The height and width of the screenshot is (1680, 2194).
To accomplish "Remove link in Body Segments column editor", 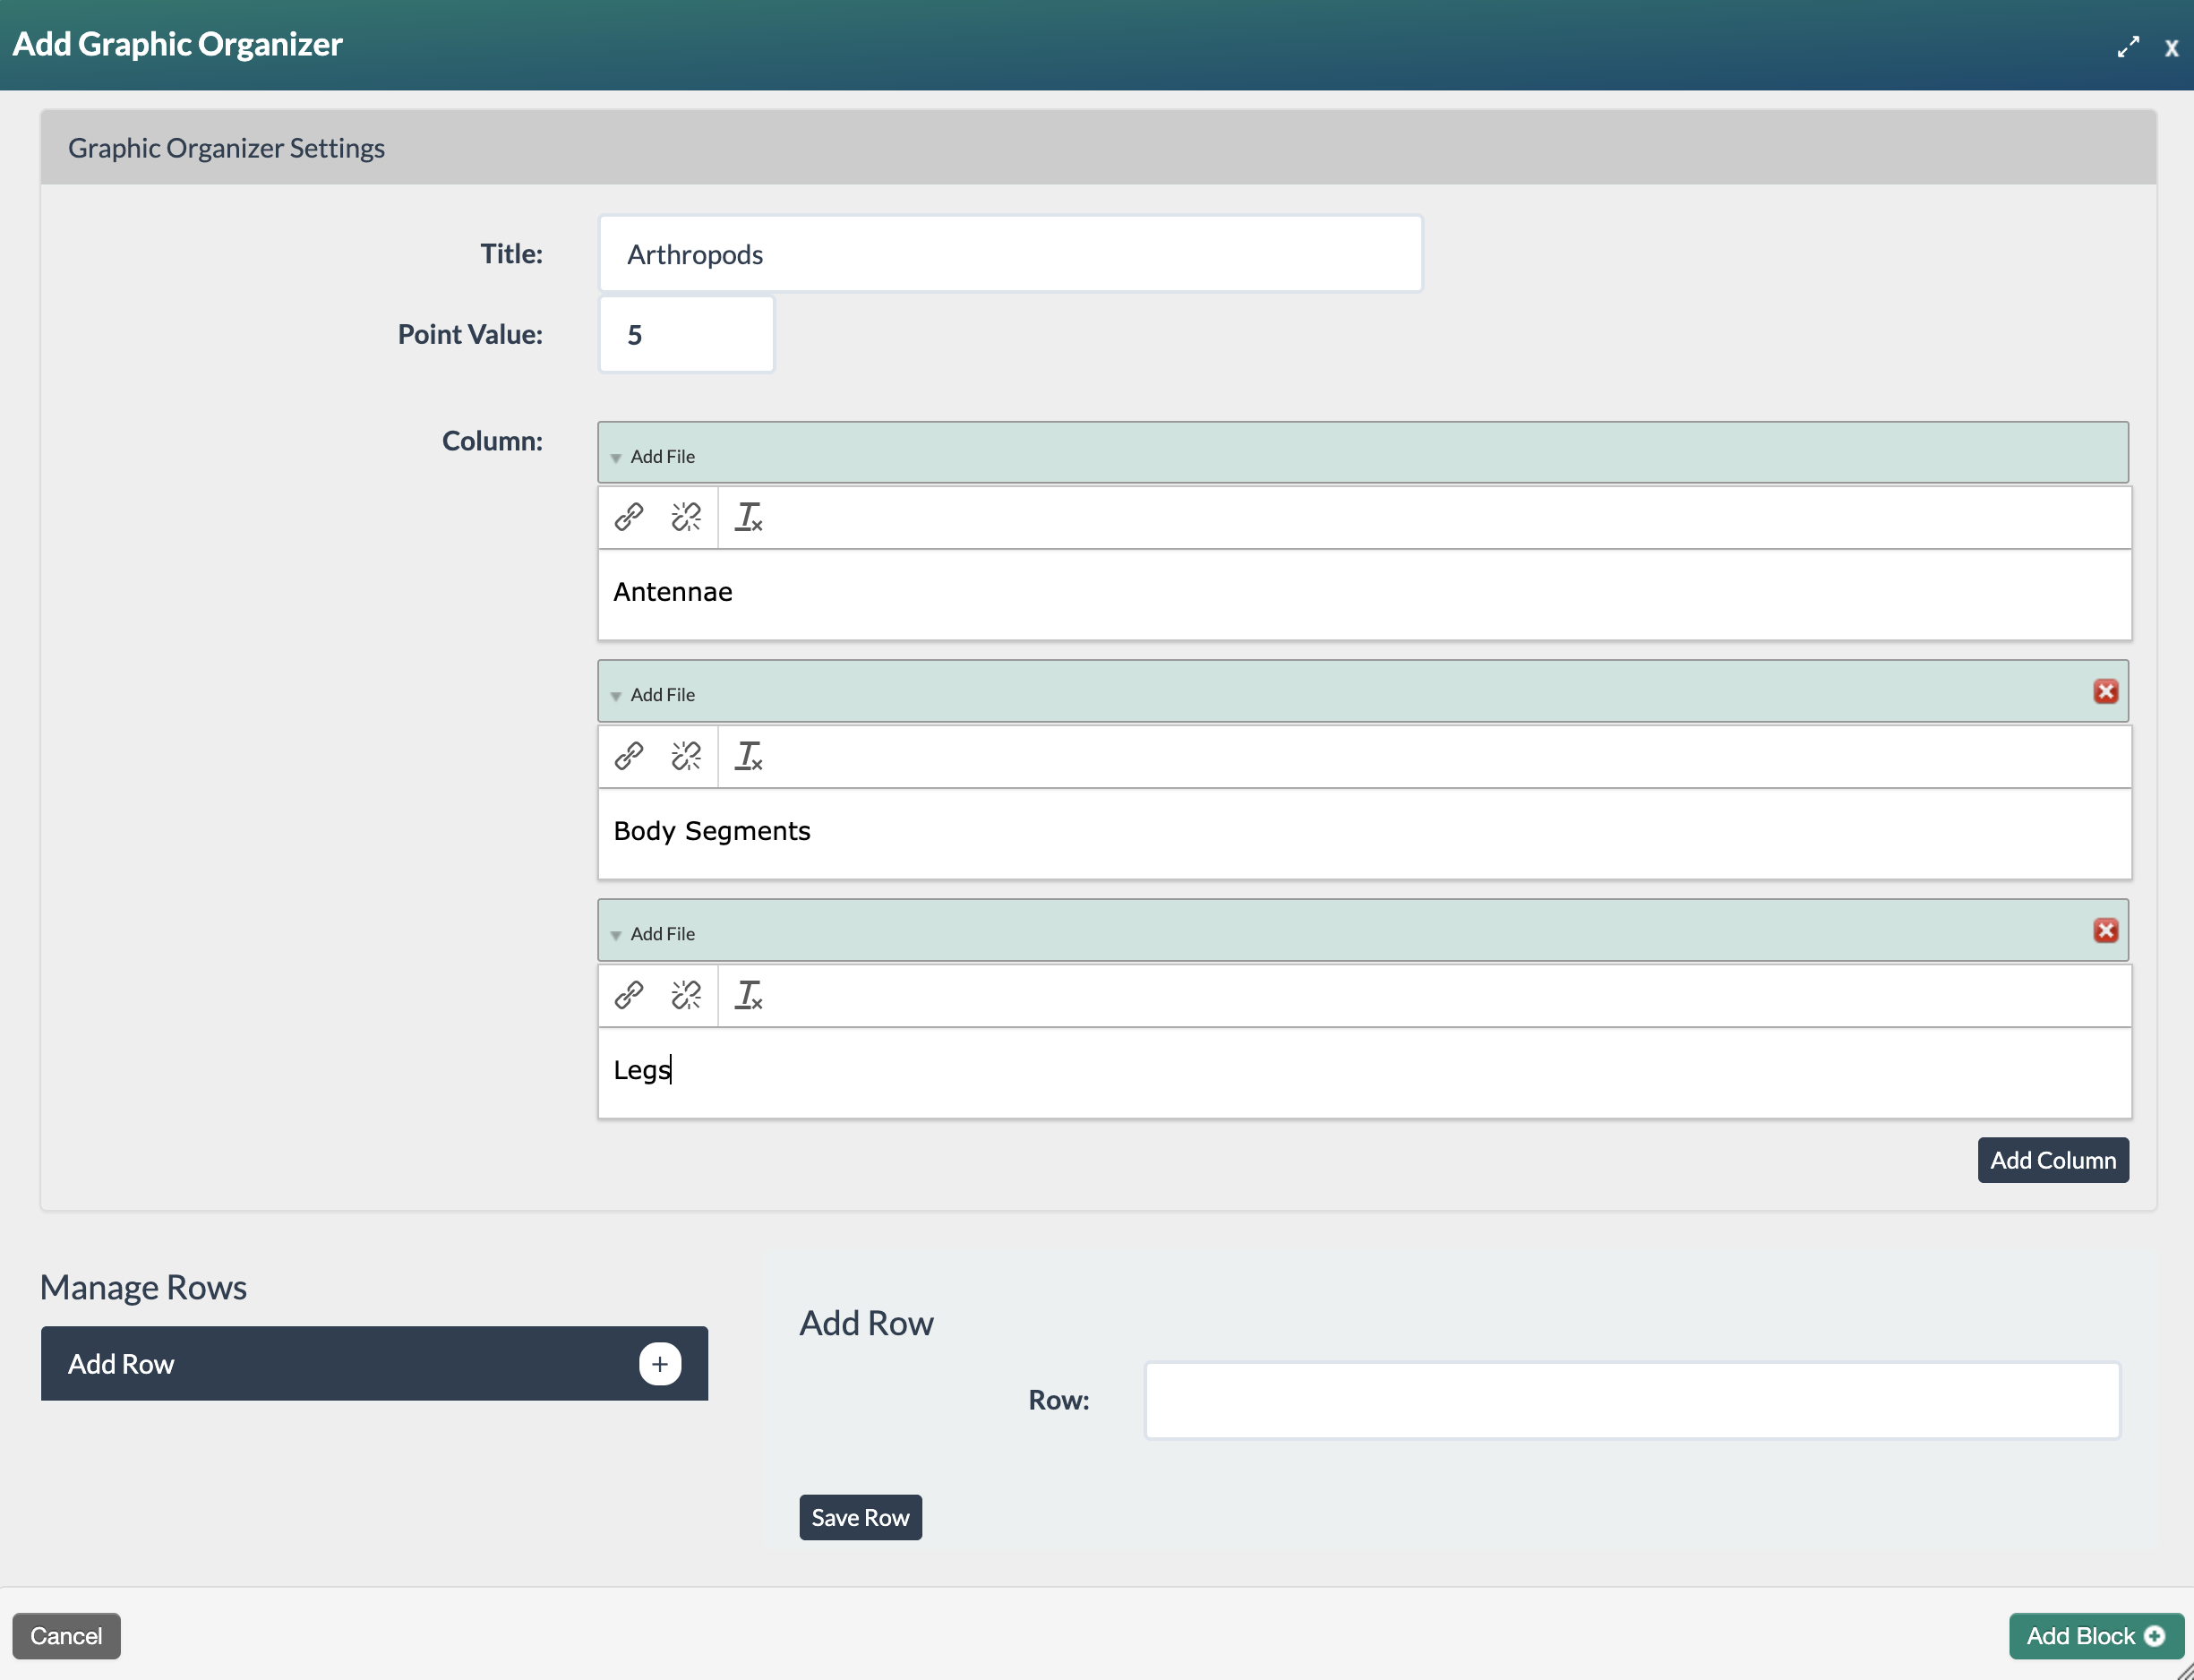I will 686,756.
